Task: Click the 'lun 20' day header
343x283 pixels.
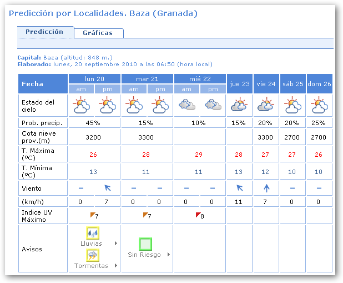Action: pyautogui.click(x=94, y=78)
